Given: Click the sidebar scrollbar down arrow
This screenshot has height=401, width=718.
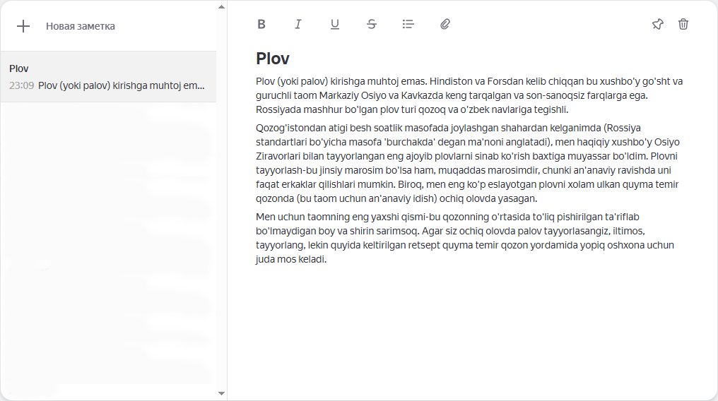Looking at the screenshot, I should click(x=221, y=393).
